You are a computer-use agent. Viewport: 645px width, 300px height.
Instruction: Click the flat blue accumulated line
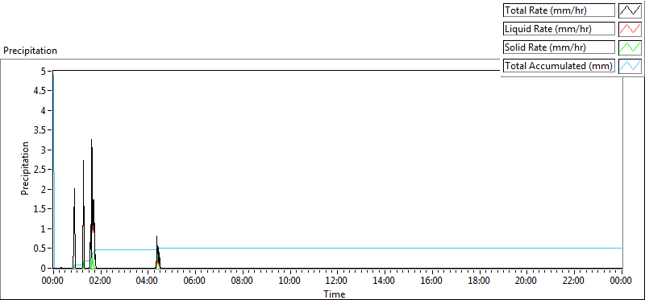tap(391, 248)
